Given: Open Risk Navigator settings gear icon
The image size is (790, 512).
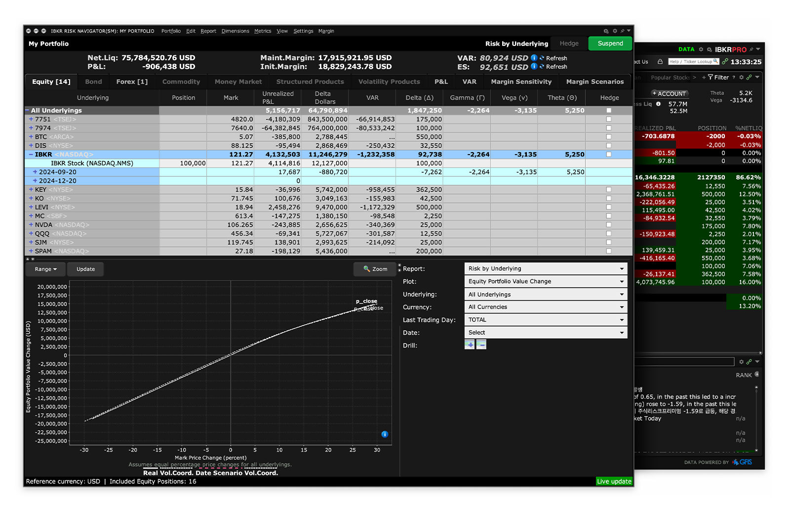Looking at the screenshot, I should click(615, 31).
